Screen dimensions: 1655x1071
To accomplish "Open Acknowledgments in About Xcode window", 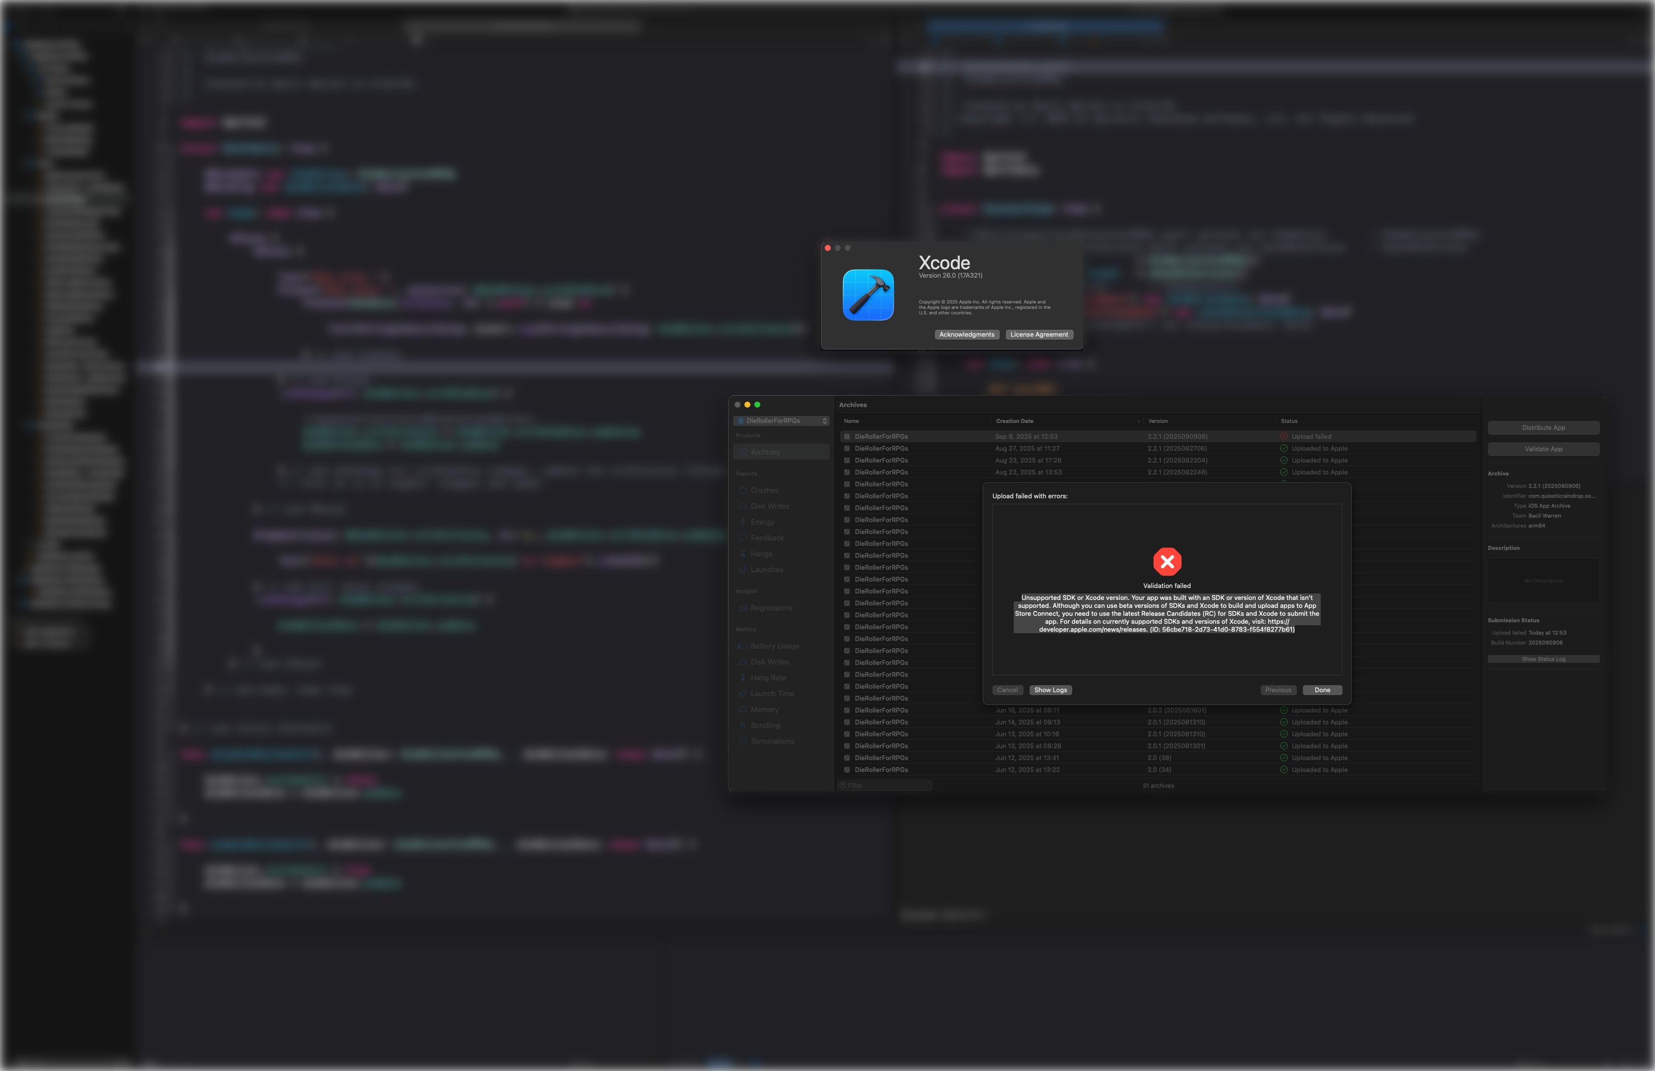I will [967, 335].
